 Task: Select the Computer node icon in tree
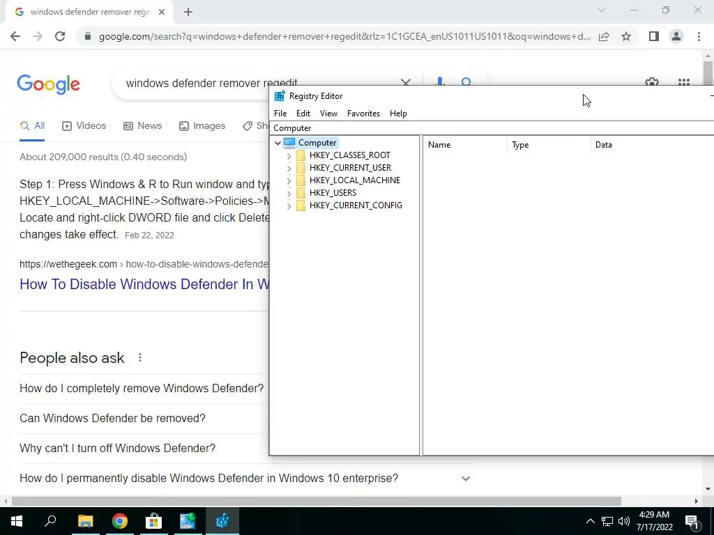289,143
